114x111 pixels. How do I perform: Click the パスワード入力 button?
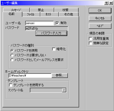[x=51, y=33]
